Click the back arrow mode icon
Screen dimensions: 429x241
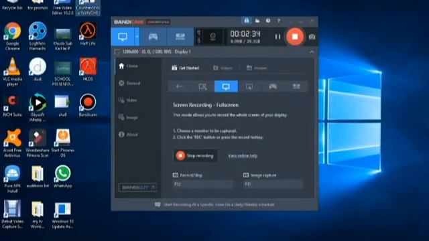179,86
